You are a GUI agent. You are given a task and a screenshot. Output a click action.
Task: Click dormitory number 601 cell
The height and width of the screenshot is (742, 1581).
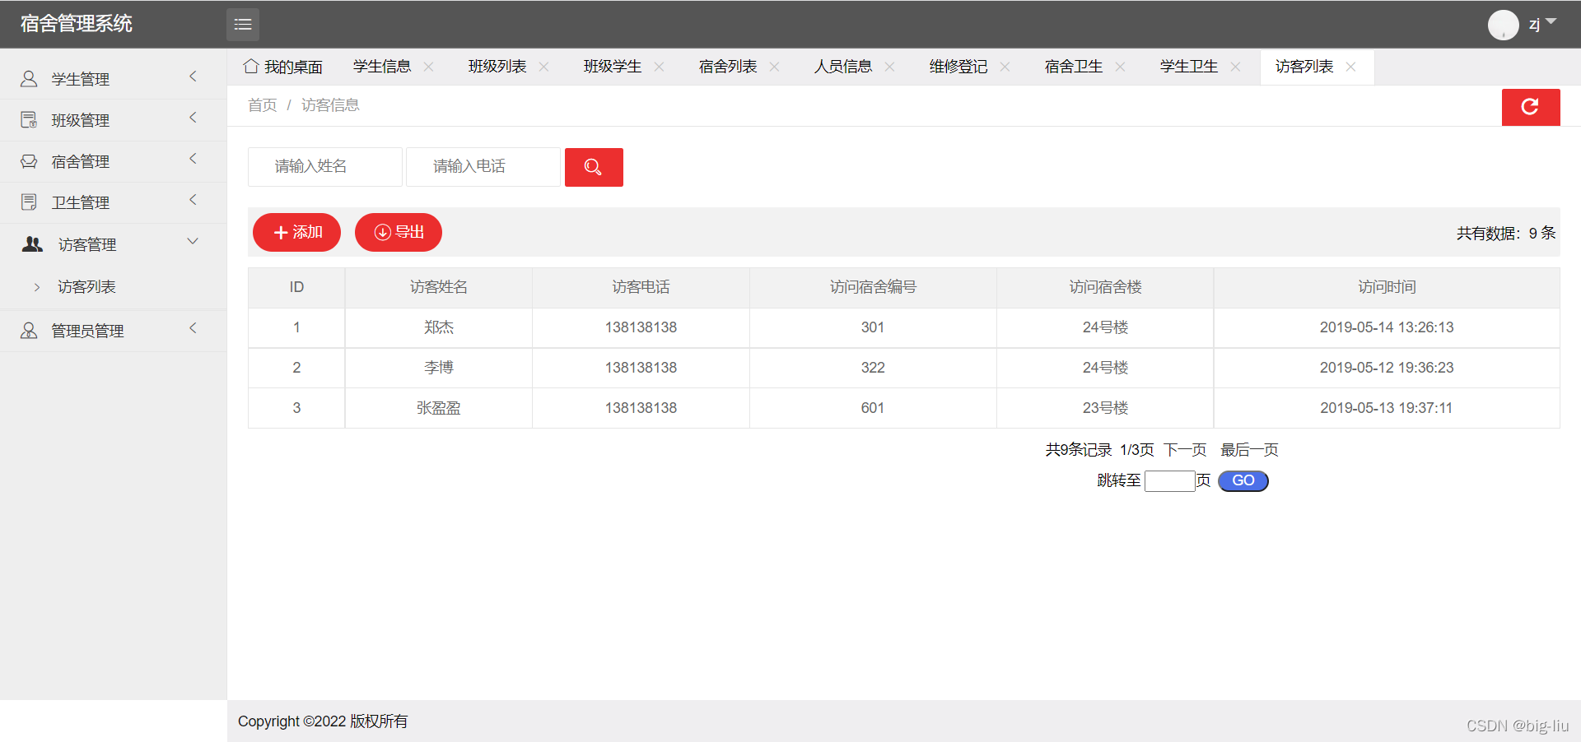[x=873, y=408]
